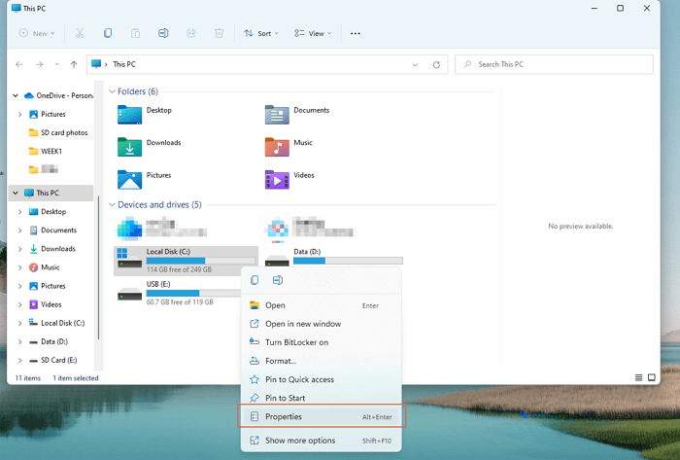Open the View dropdown
This screenshot has height=460, width=680.
point(313,33)
